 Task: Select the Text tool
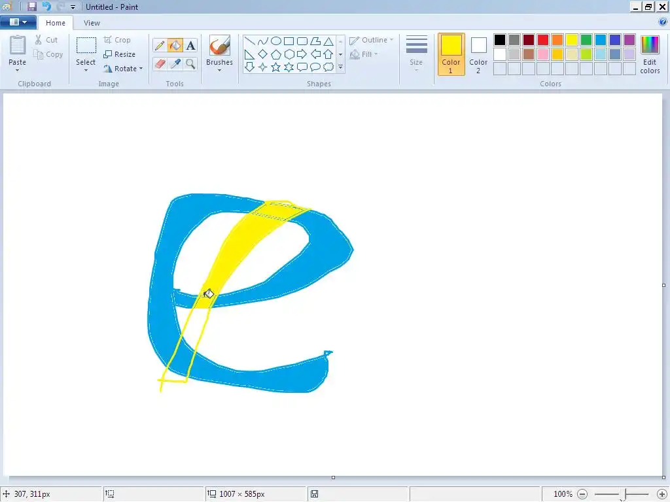[190, 45]
